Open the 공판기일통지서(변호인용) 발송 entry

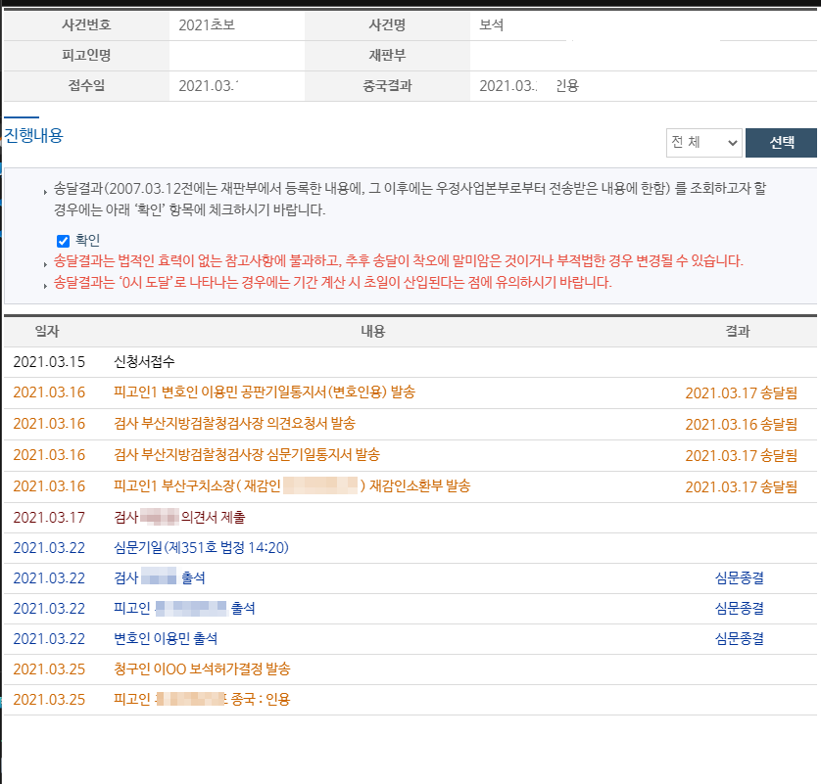265,392
